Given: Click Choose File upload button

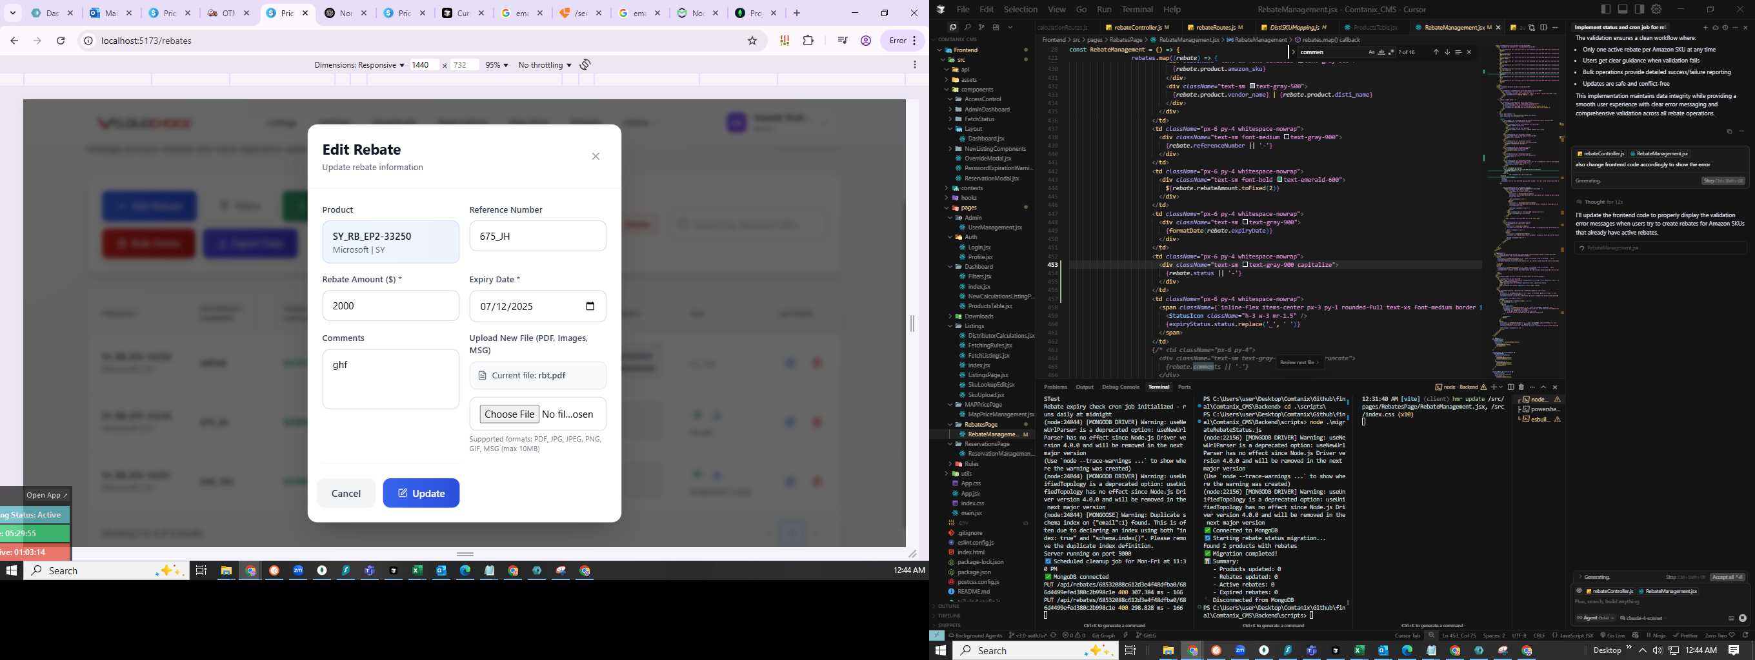Looking at the screenshot, I should click(509, 414).
